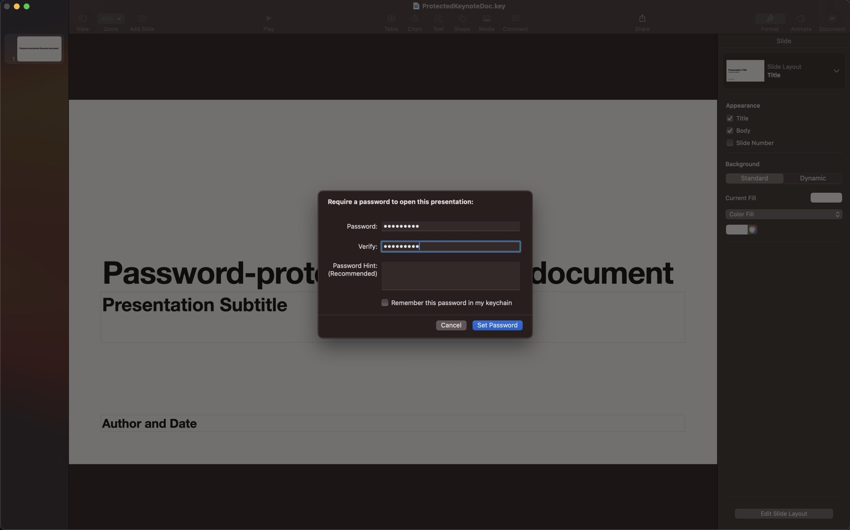
Task: Click the yellow minimize window button
Action: pyautogui.click(x=17, y=6)
